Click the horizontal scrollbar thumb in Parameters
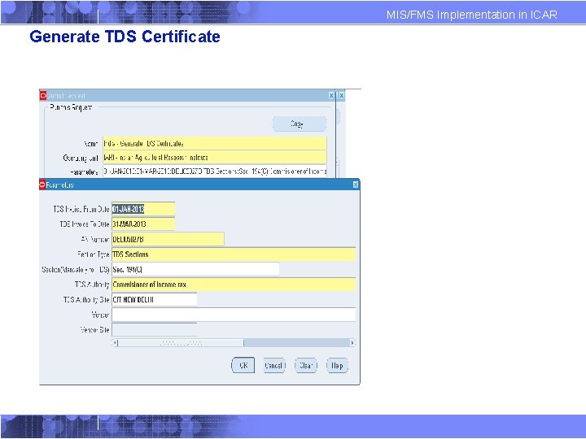586x439 pixels. tap(181, 343)
